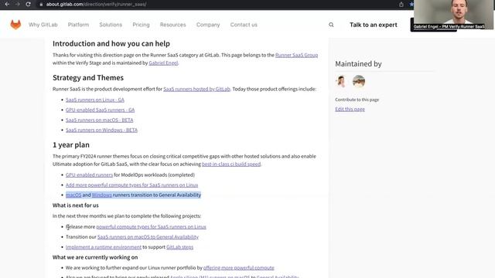This screenshot has height=278, width=495.
Task: Open the site search magnifier icon
Action: pyautogui.click(x=331, y=25)
